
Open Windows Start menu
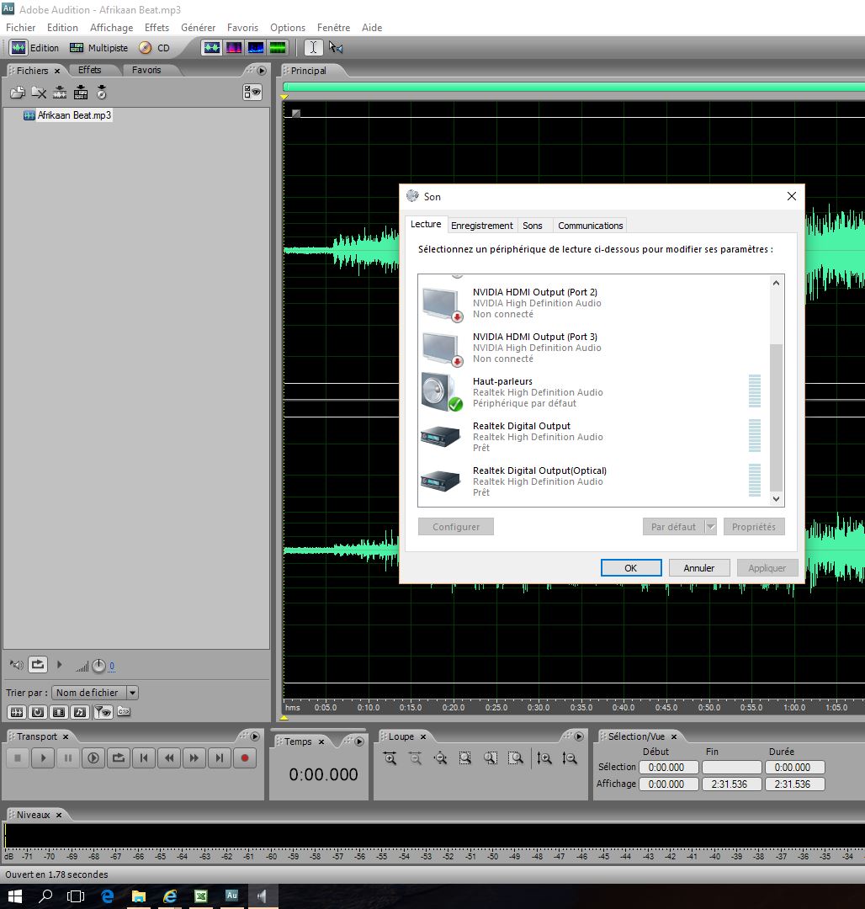pos(14,896)
